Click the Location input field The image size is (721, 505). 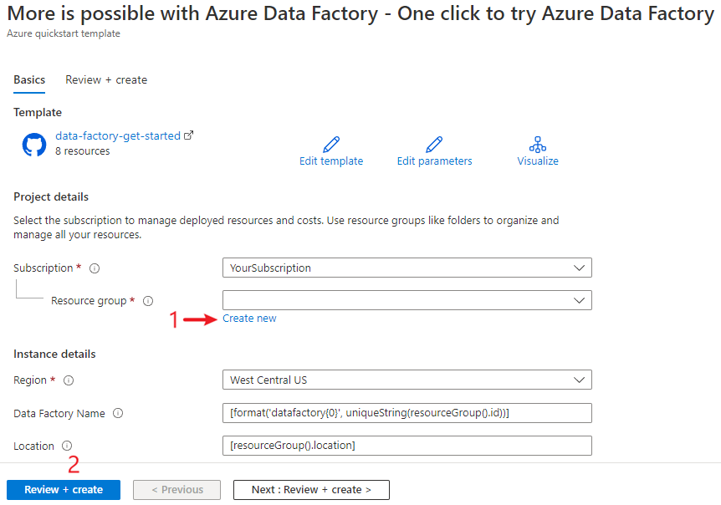(x=407, y=446)
